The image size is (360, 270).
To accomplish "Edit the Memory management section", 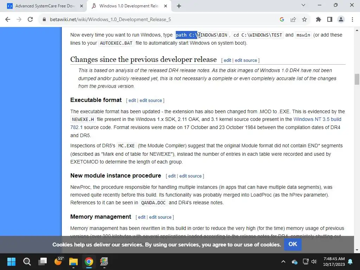I will [x=142, y=217].
